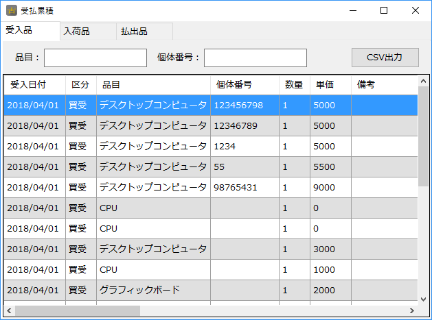This screenshot has height=320, width=432.
Task: Click the 区分 column header
Action: click(80, 85)
